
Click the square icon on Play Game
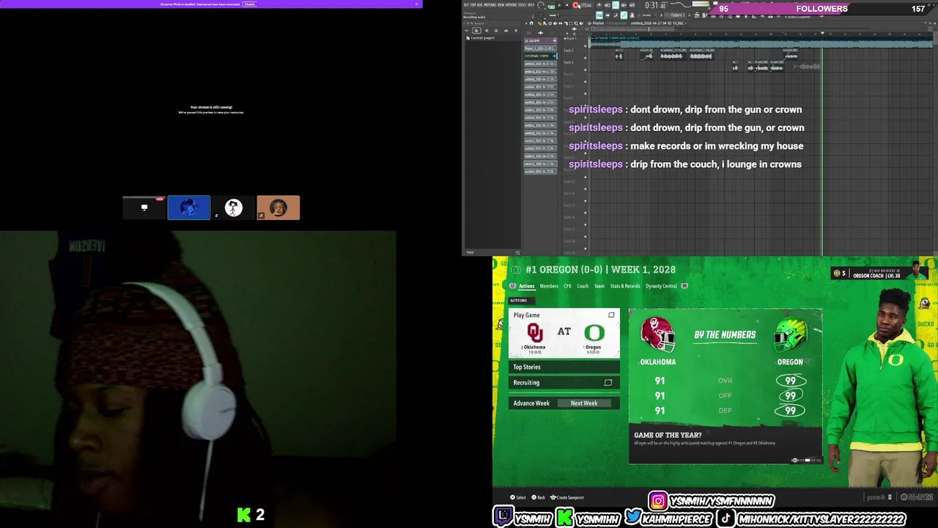[611, 315]
